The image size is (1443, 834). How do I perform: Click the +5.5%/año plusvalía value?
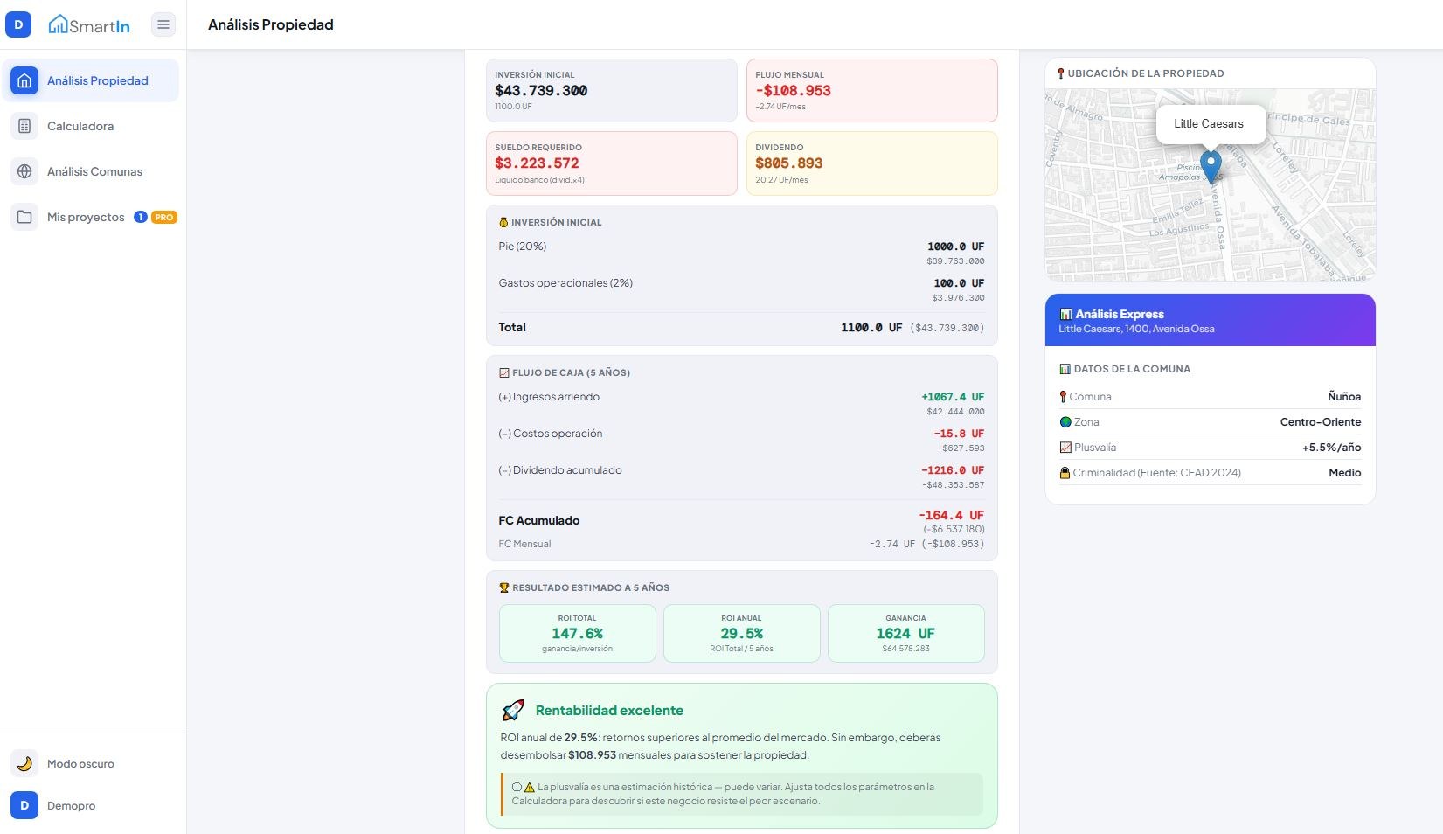point(1332,448)
